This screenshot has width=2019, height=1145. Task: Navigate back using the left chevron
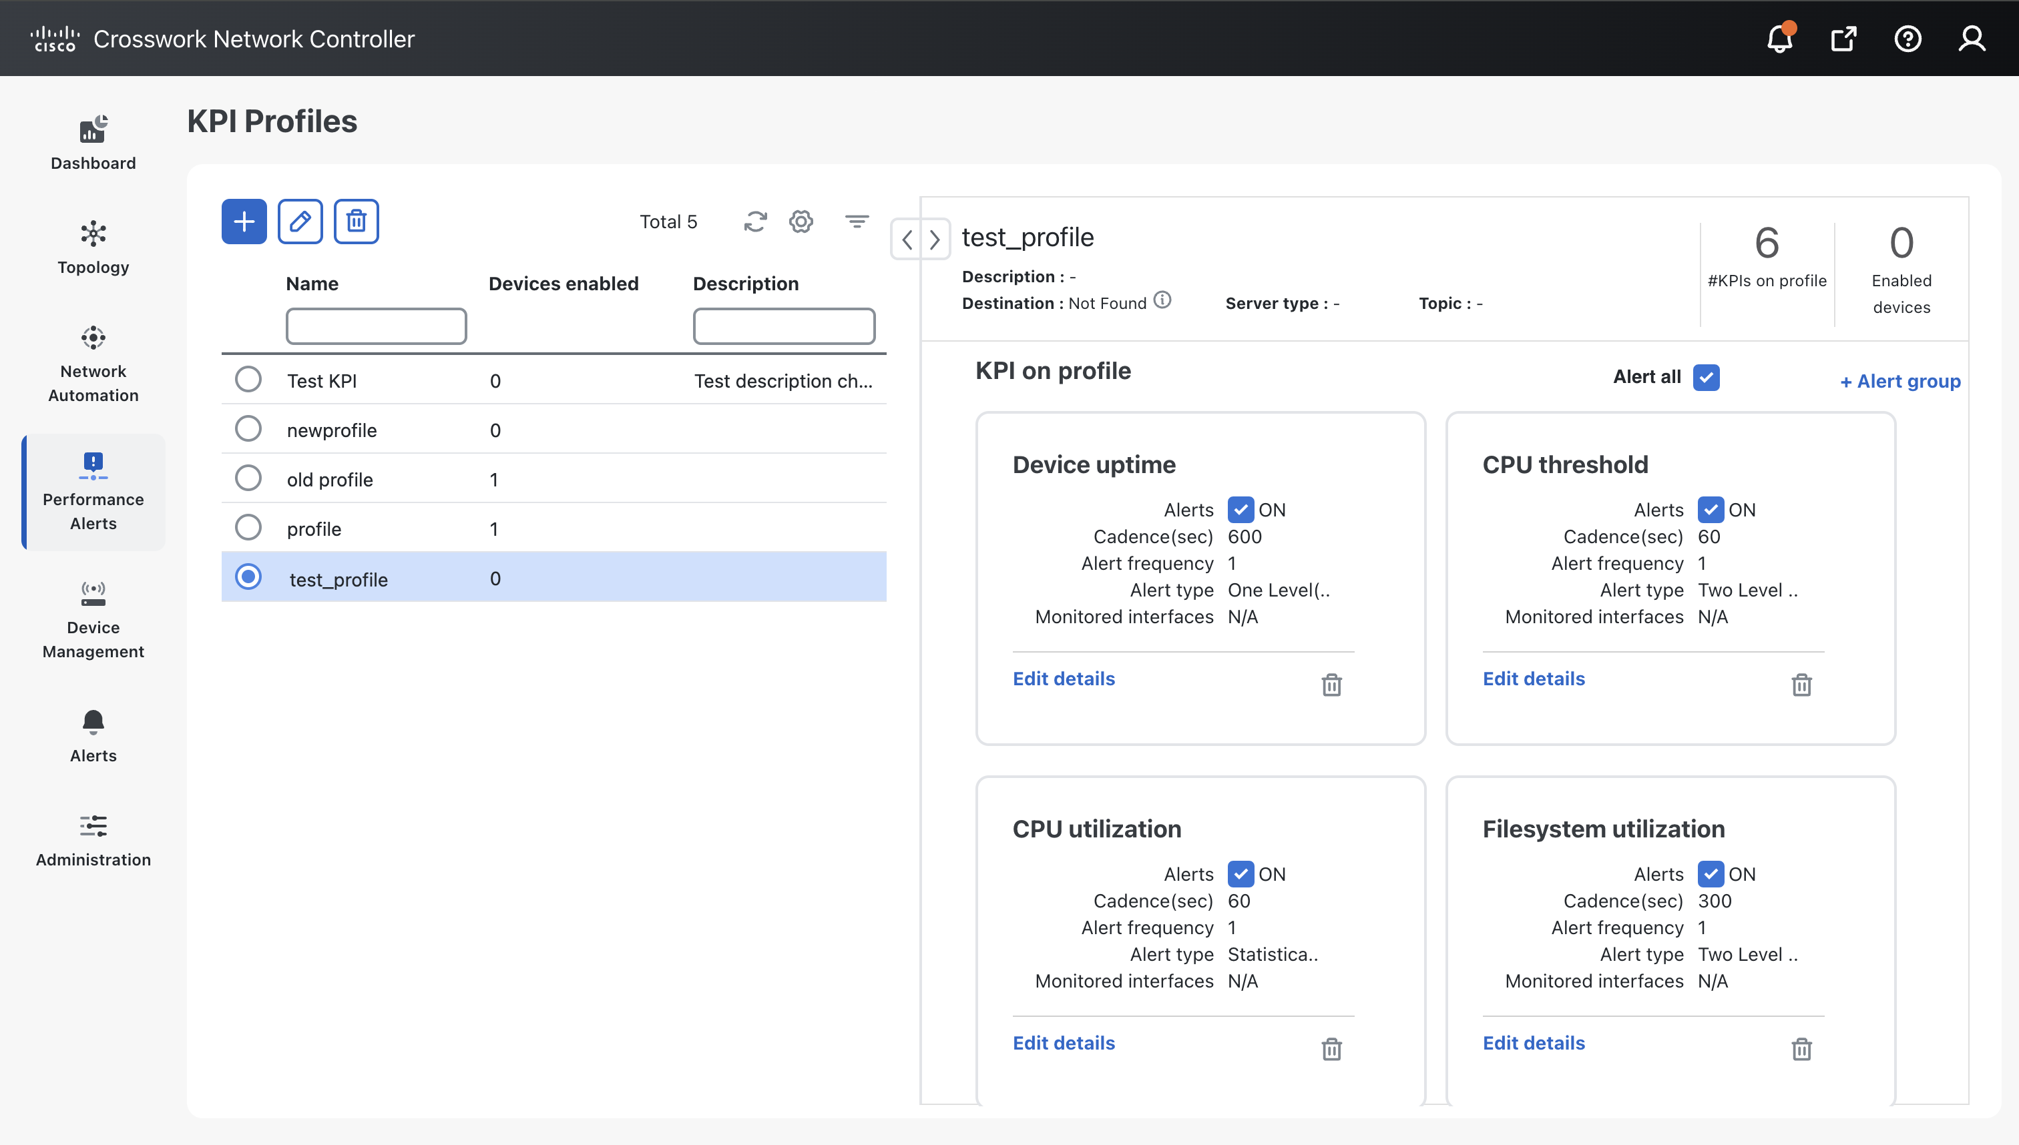click(907, 239)
